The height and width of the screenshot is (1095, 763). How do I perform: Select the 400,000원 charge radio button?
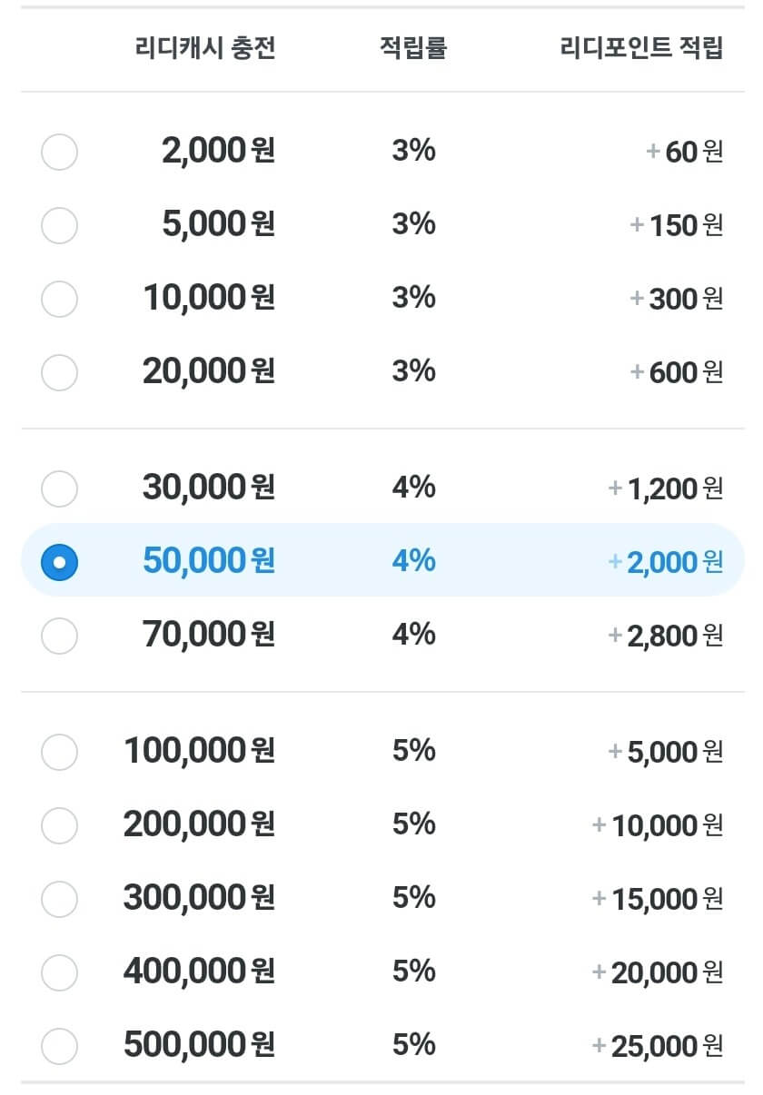coord(60,972)
